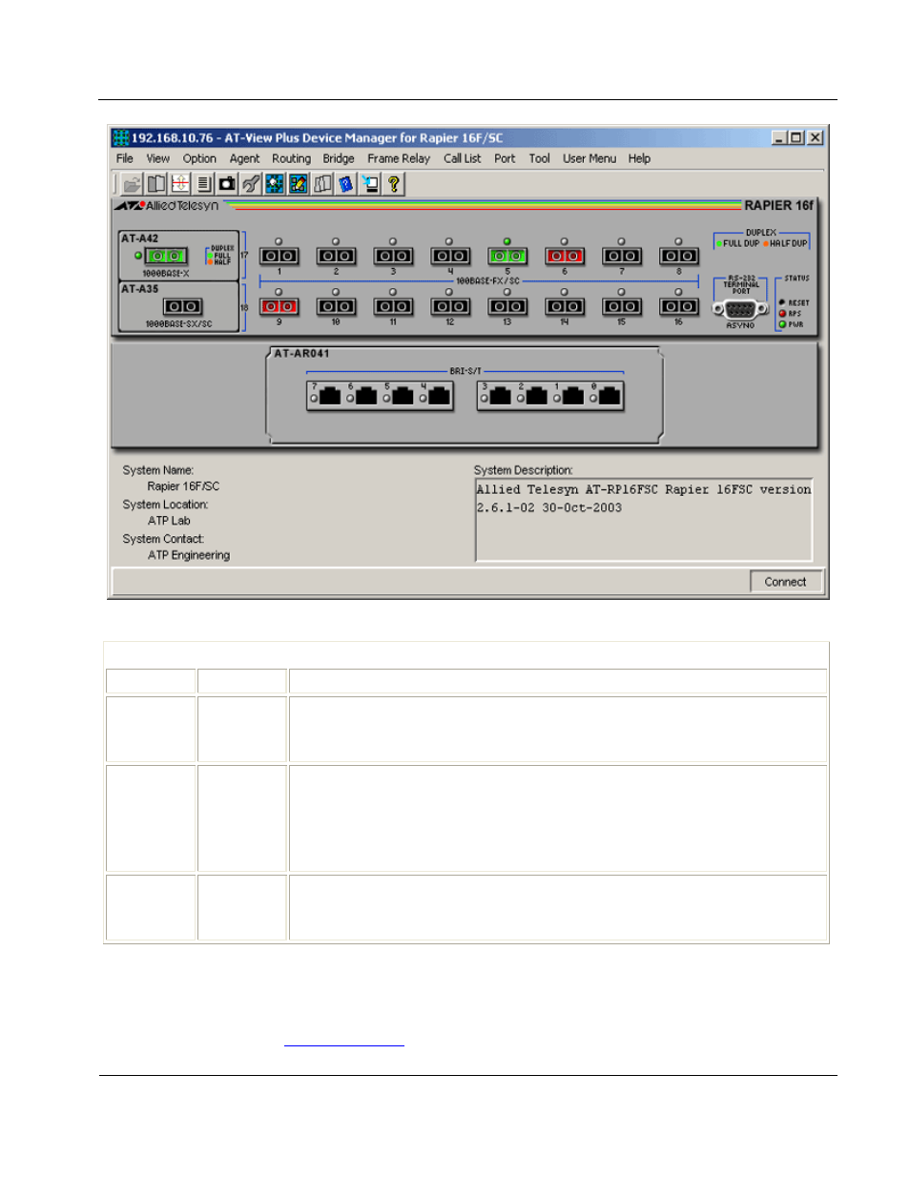Click the blue card toolbar icon
The height and width of the screenshot is (1178, 910).
pos(346,184)
